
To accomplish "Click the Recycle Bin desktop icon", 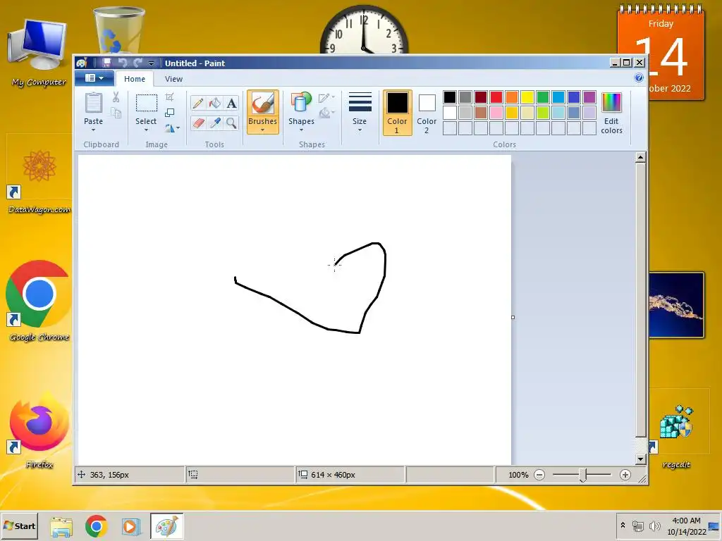I will (118, 30).
